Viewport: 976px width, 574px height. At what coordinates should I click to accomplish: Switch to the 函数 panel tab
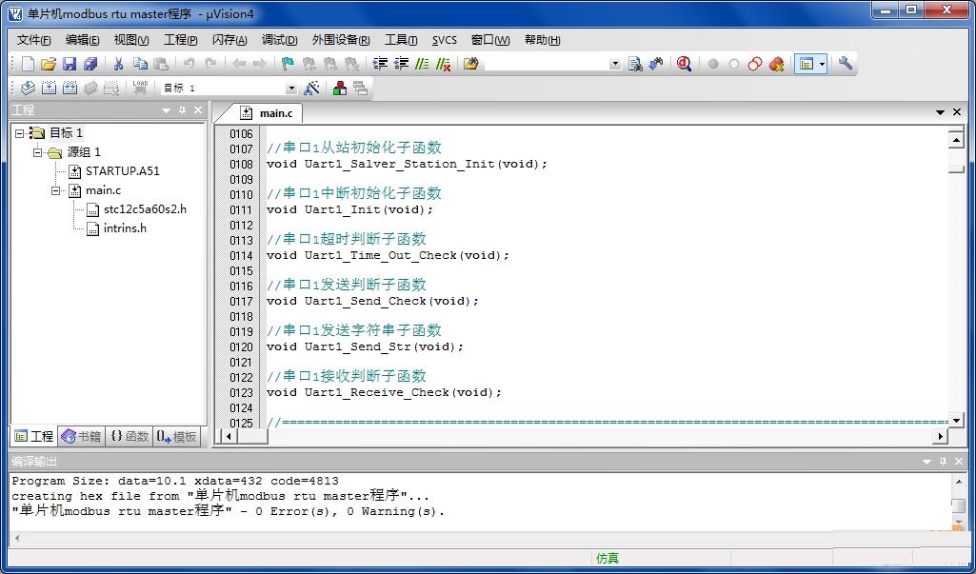click(129, 436)
